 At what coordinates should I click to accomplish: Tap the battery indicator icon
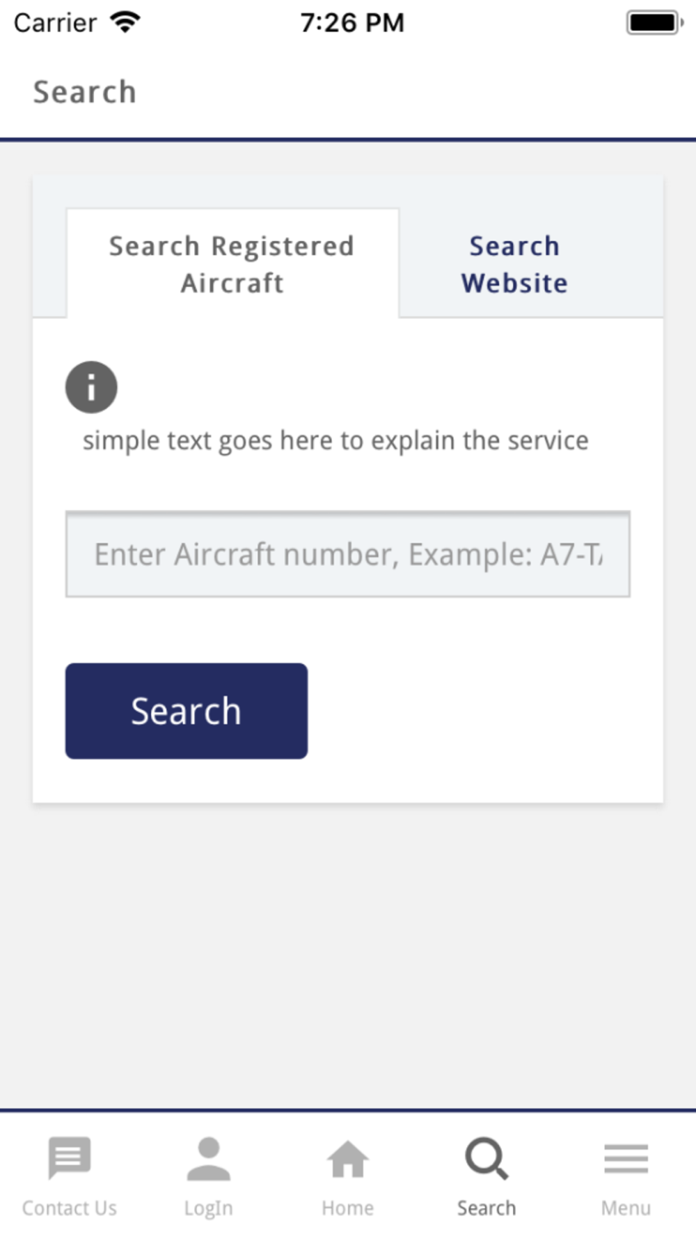654,22
